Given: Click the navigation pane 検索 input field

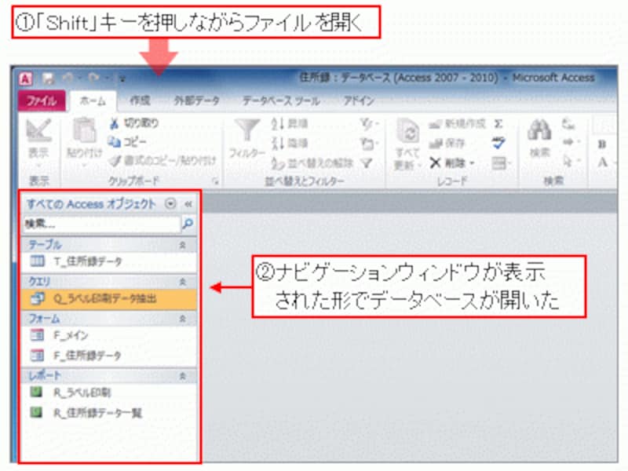Looking at the screenshot, I should [x=102, y=224].
